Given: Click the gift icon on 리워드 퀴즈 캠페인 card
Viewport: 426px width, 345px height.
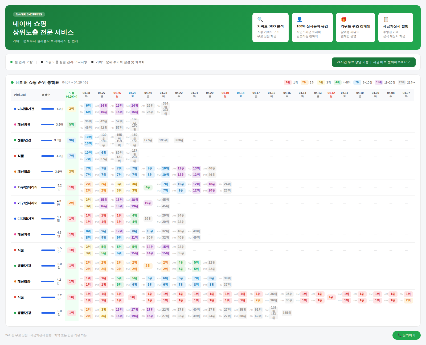Looking at the screenshot, I should 344,19.
